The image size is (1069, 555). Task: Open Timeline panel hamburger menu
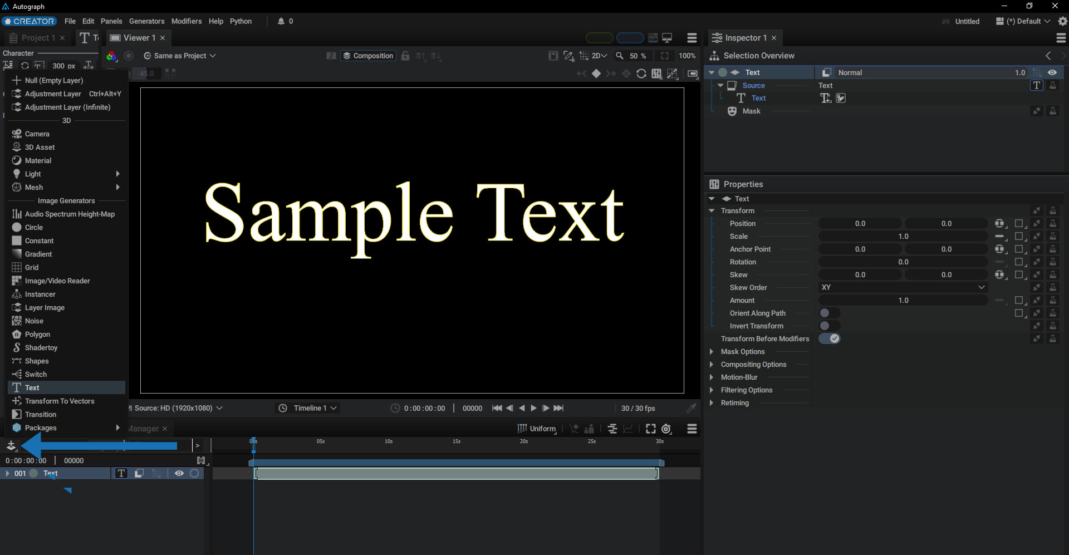click(692, 429)
